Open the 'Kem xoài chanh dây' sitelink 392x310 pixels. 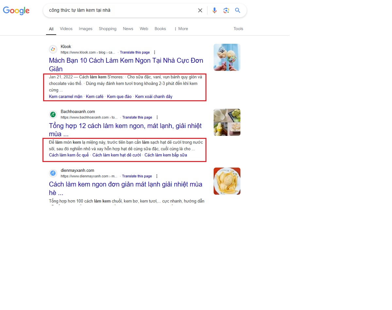coord(154,96)
